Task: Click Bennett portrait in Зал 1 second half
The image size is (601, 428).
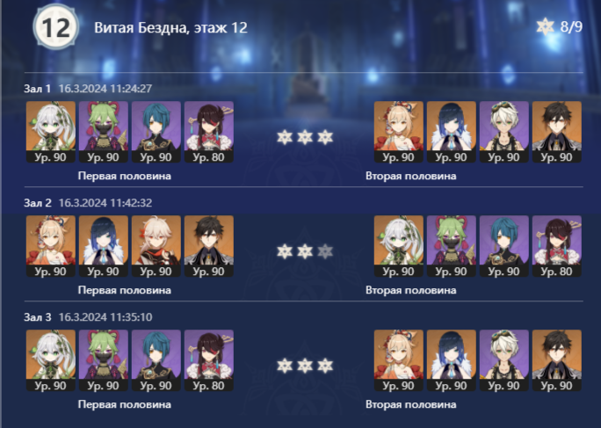Action: pyautogui.click(x=504, y=132)
